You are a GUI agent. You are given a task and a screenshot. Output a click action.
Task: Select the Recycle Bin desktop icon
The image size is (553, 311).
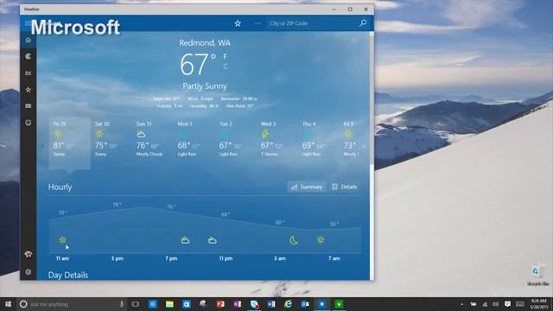pos(537,274)
